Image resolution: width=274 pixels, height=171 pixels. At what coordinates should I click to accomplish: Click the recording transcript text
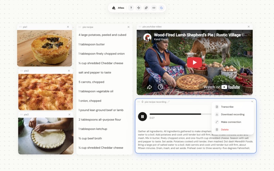pos(195,139)
